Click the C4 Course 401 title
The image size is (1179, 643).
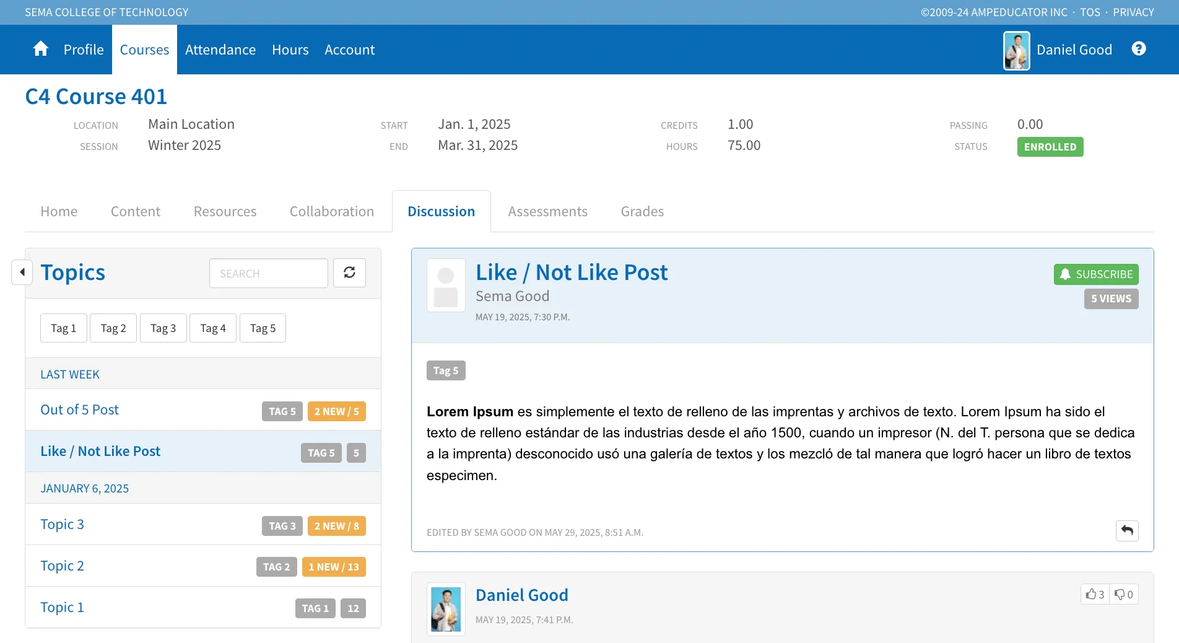coord(96,97)
